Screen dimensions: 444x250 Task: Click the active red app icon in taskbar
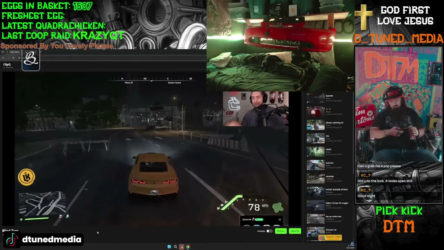pos(181,247)
